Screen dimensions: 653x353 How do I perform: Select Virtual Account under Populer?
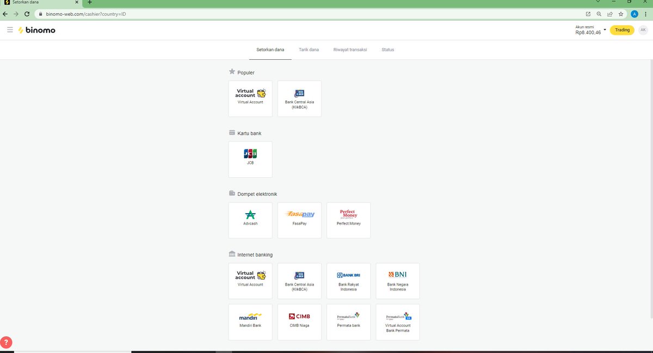click(250, 98)
